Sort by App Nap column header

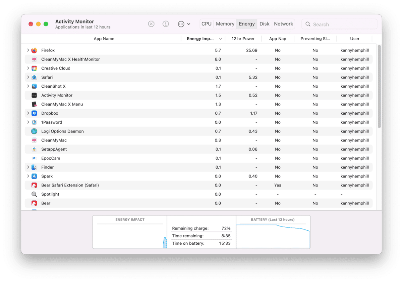coord(278,39)
